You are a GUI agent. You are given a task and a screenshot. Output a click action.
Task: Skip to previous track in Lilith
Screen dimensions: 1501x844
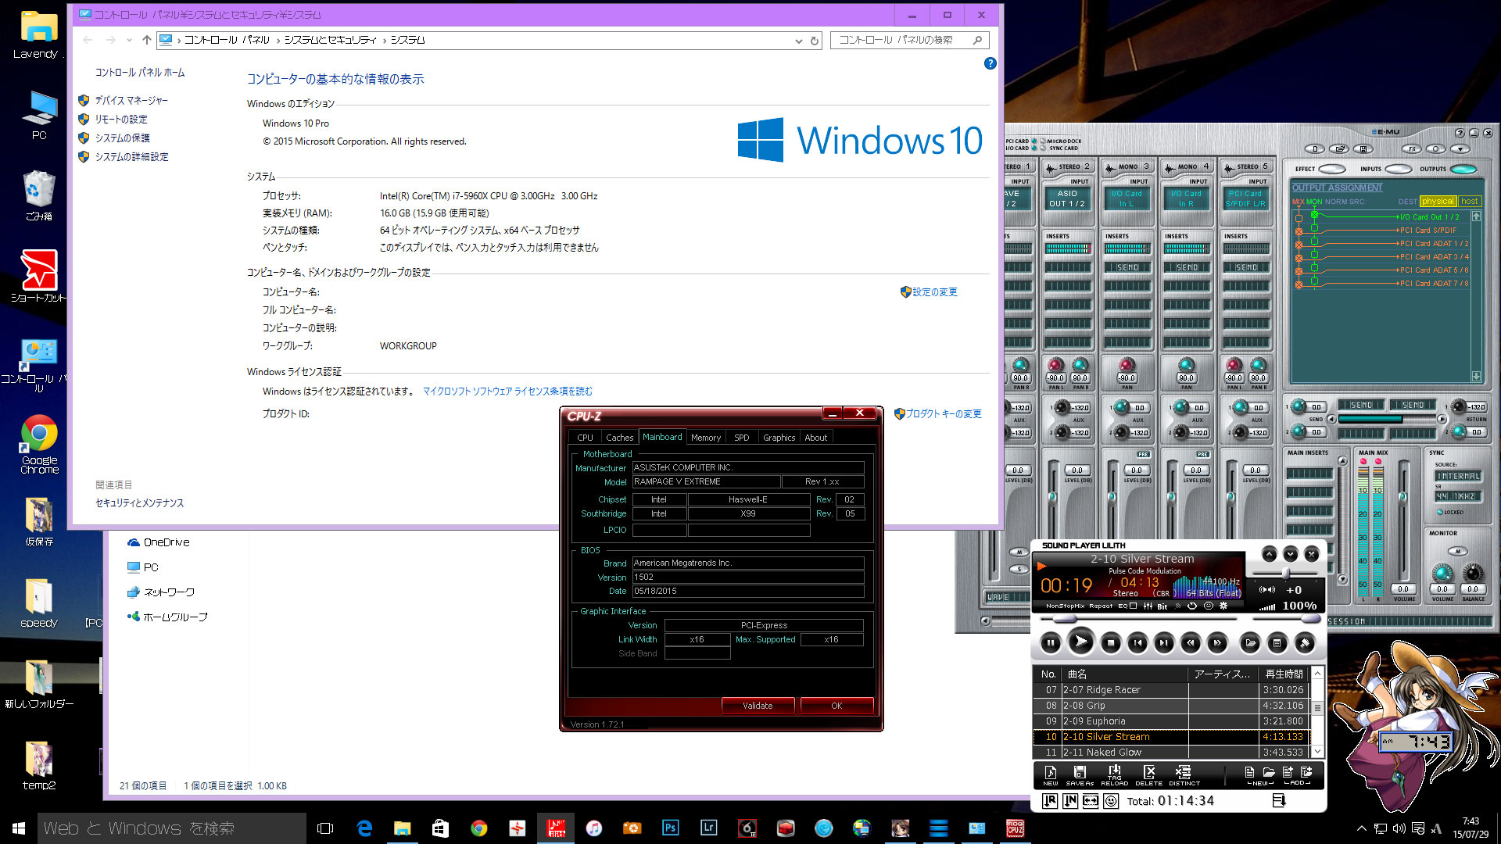pyautogui.click(x=1137, y=643)
